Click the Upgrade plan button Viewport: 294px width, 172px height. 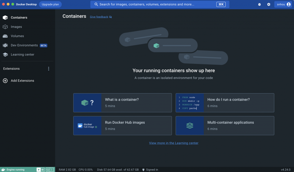click(x=50, y=4)
